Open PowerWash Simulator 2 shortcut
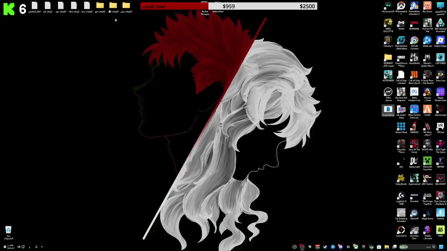 [414, 8]
